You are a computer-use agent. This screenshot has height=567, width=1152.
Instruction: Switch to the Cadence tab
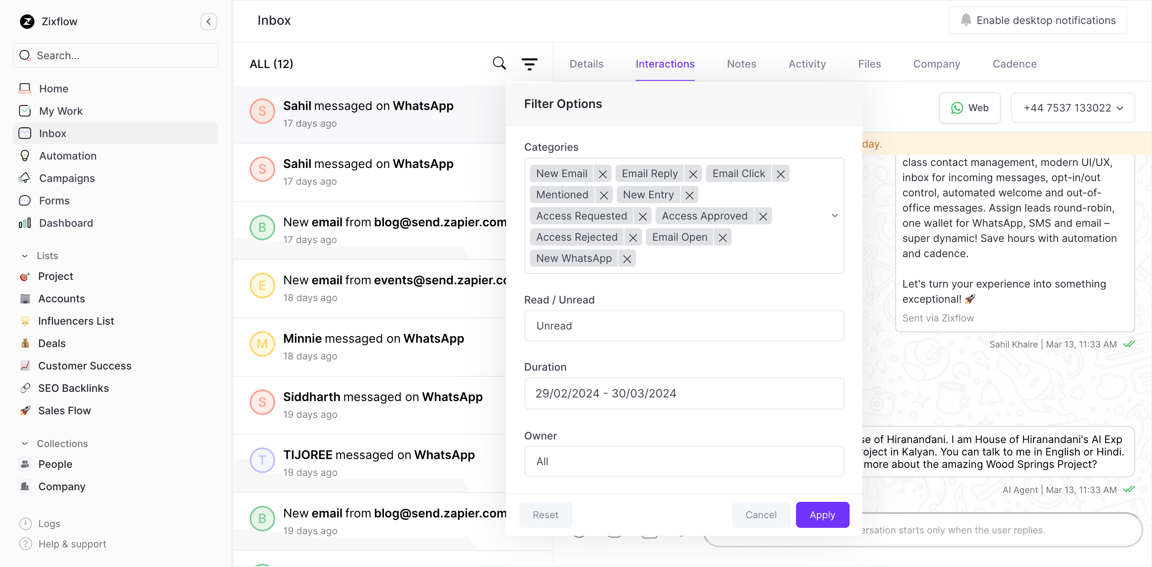(1014, 64)
